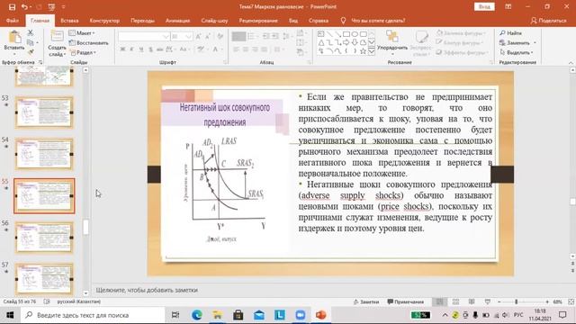The width and height of the screenshot is (576, 324).
Task: Open the Шрифт font dialog launcher
Action: 225,62
